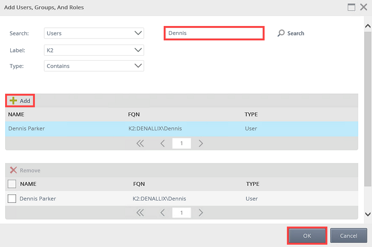This screenshot has height=247, width=372.
Task: Click the Cancel button
Action: (348, 236)
